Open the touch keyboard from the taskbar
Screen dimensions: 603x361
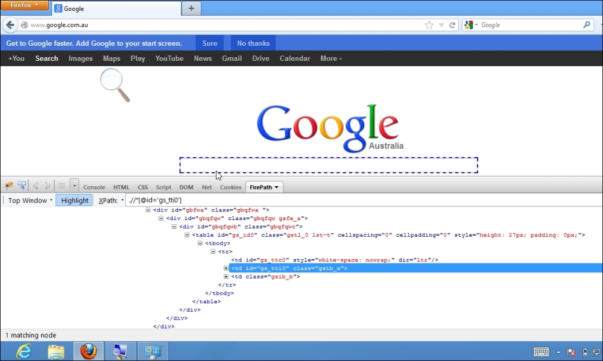coord(541,352)
